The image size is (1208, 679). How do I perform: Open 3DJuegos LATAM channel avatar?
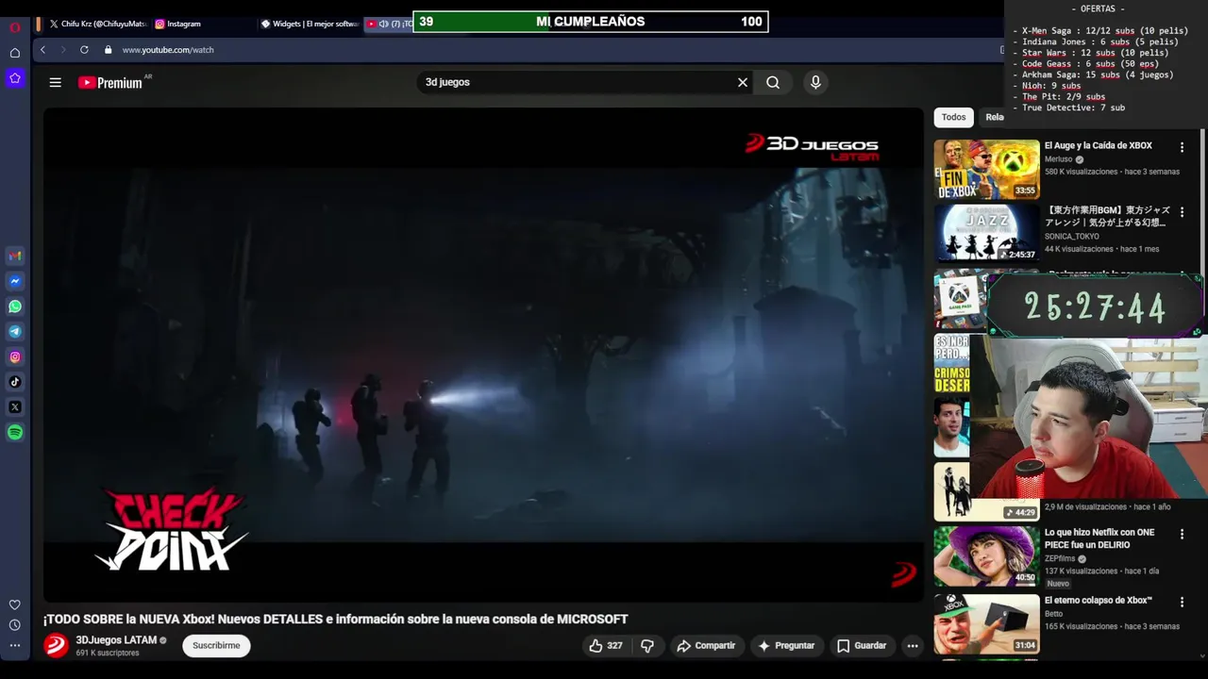point(56,646)
